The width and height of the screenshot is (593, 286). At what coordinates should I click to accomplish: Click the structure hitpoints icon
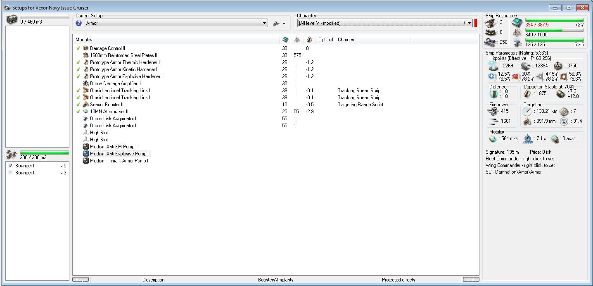click(558, 66)
